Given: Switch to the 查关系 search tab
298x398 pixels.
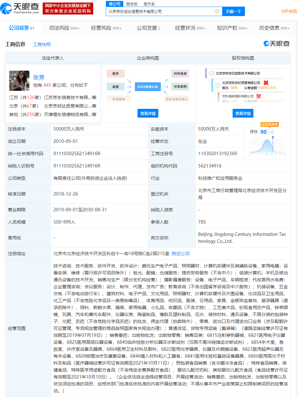Looking at the screenshot, I should tap(149, 4).
